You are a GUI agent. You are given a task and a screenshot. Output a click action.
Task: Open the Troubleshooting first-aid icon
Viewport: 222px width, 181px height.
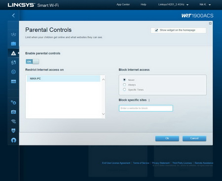click(x=13, y=112)
